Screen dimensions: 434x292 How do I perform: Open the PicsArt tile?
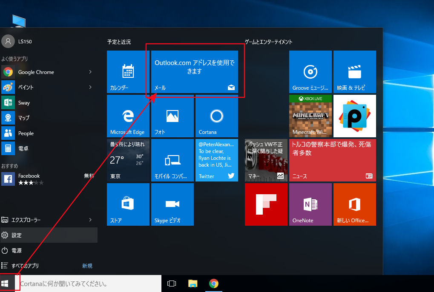[x=354, y=116]
